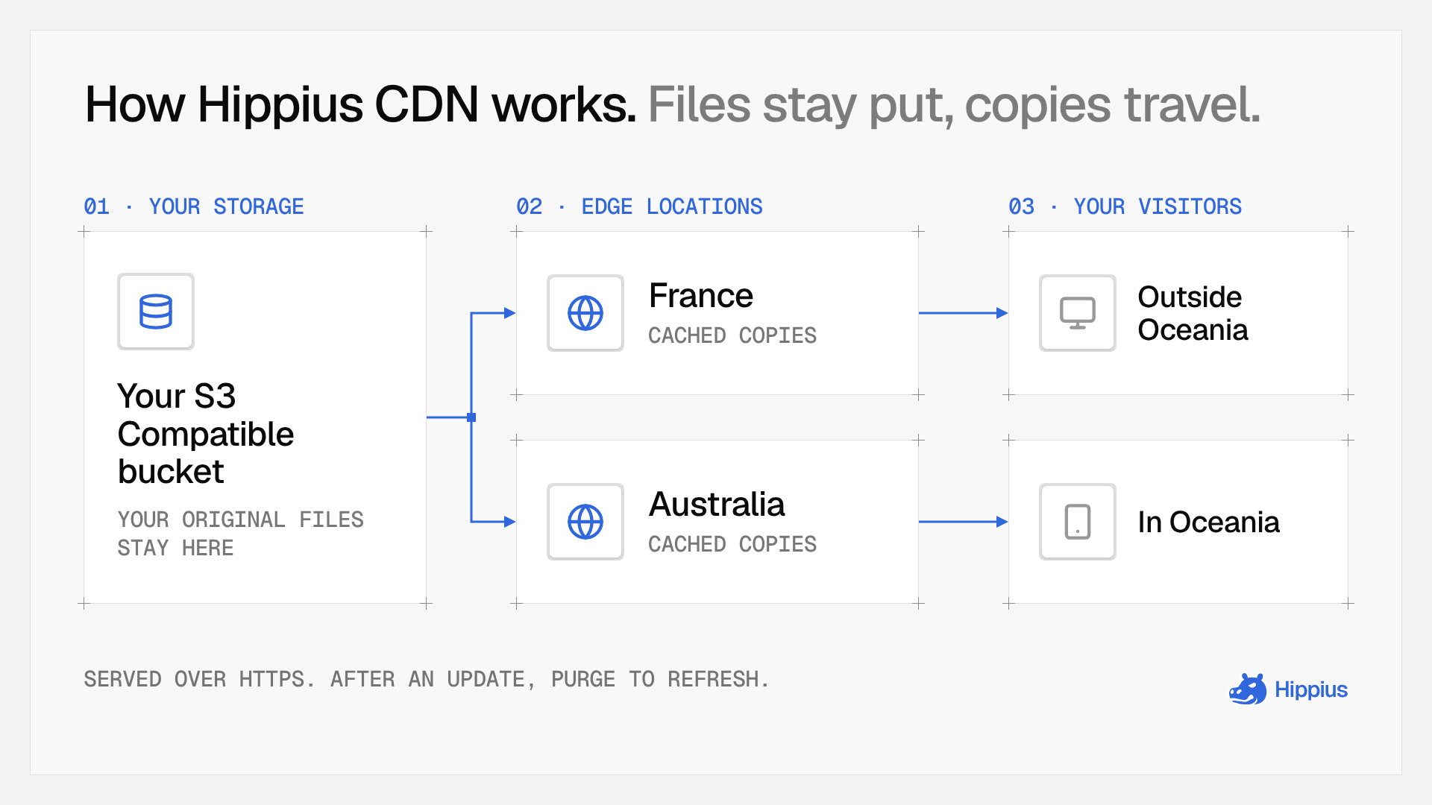Viewport: 1432px width, 805px height.
Task: Click the Cached Copies caption under France
Action: tap(732, 335)
